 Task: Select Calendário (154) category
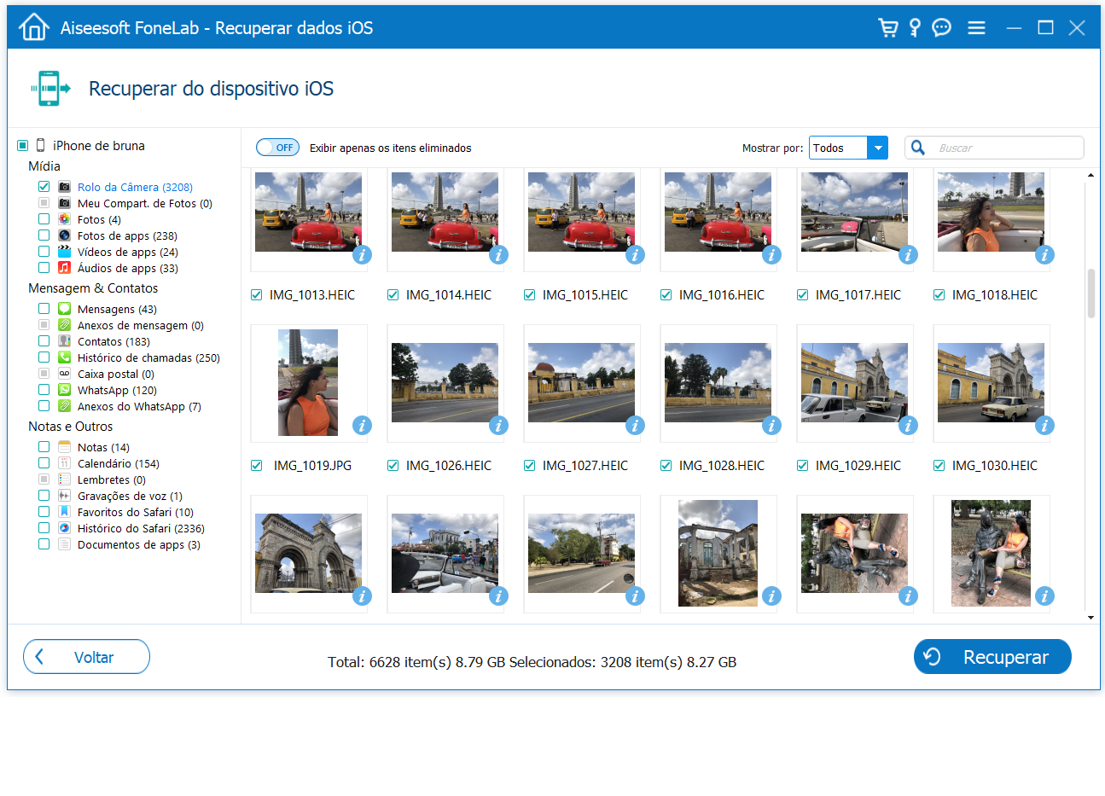coord(119,464)
